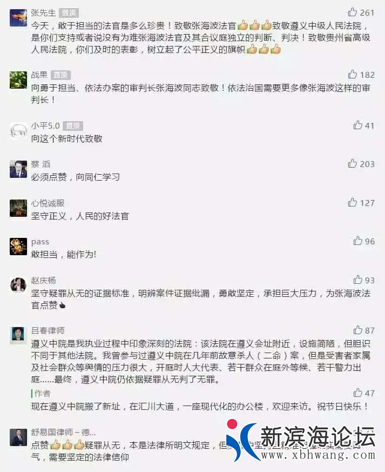Click the 置顶 tag beside 张先生

69,13
